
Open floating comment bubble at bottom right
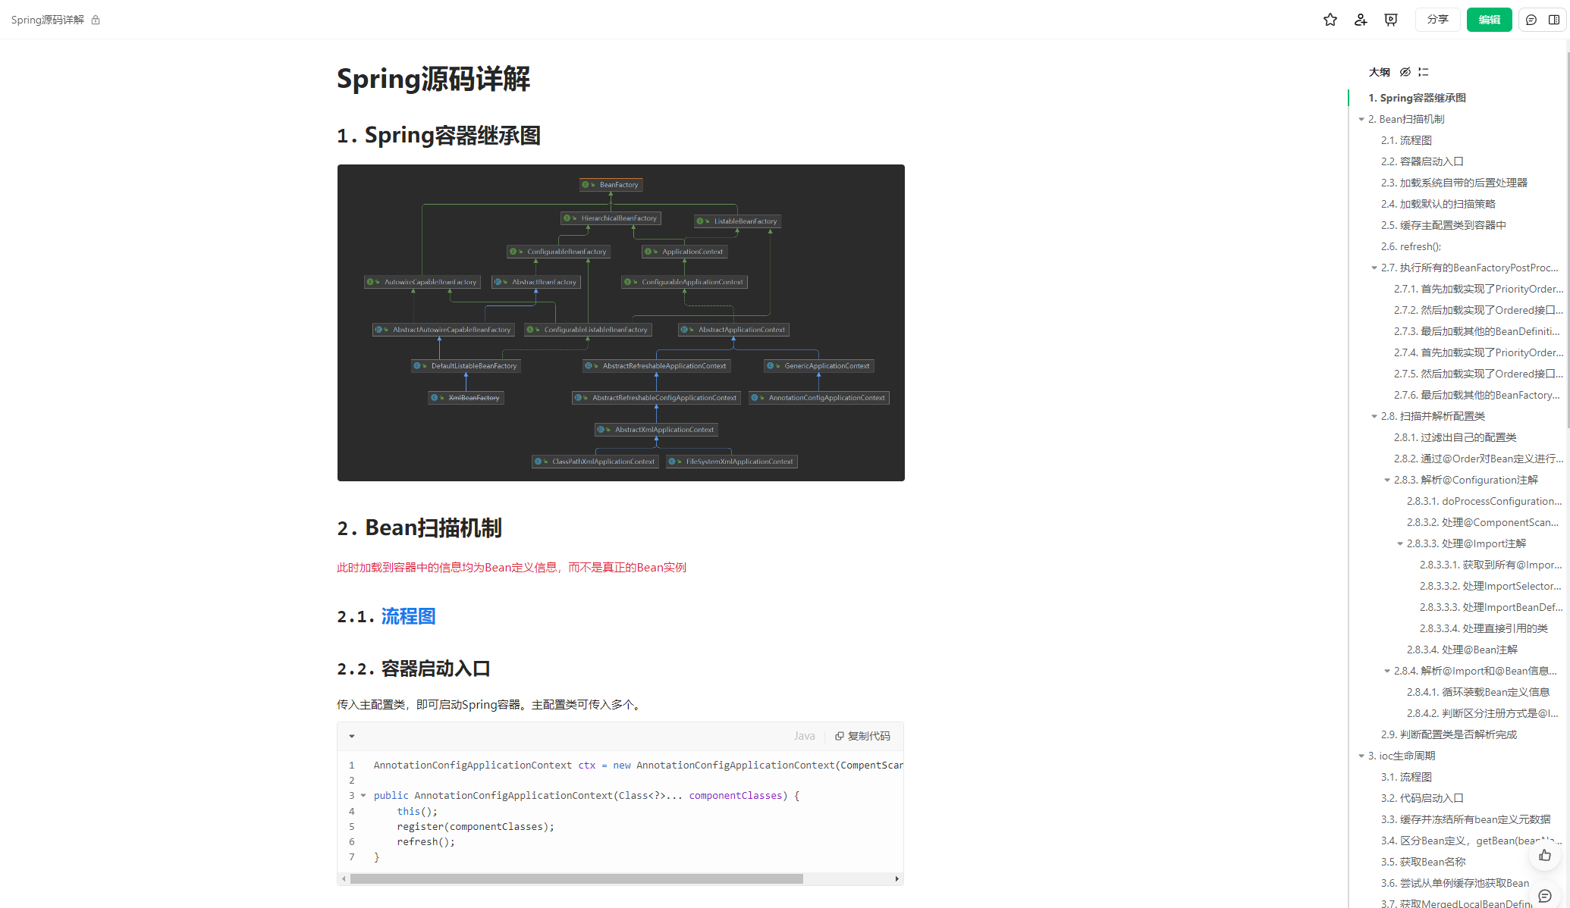[x=1545, y=896]
